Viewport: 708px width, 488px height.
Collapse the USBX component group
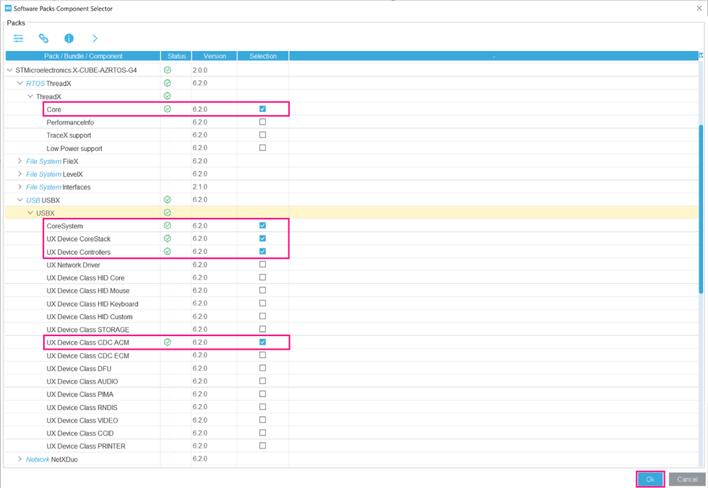[x=30, y=213]
